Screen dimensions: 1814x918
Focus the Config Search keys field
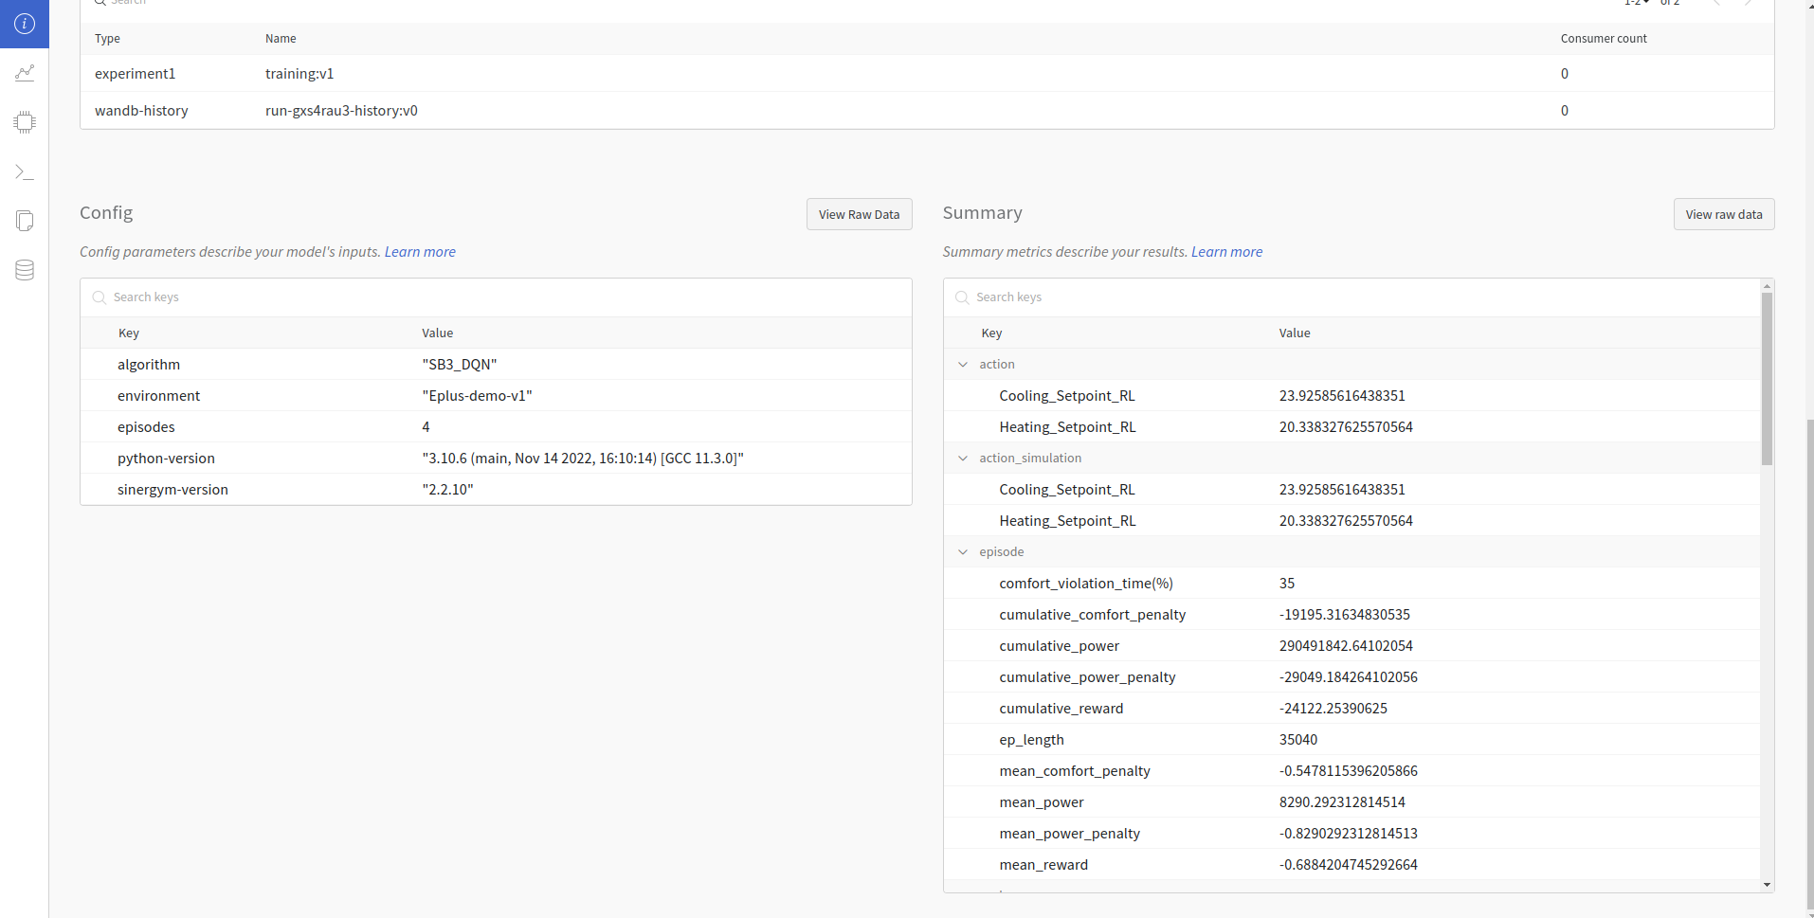coord(496,297)
